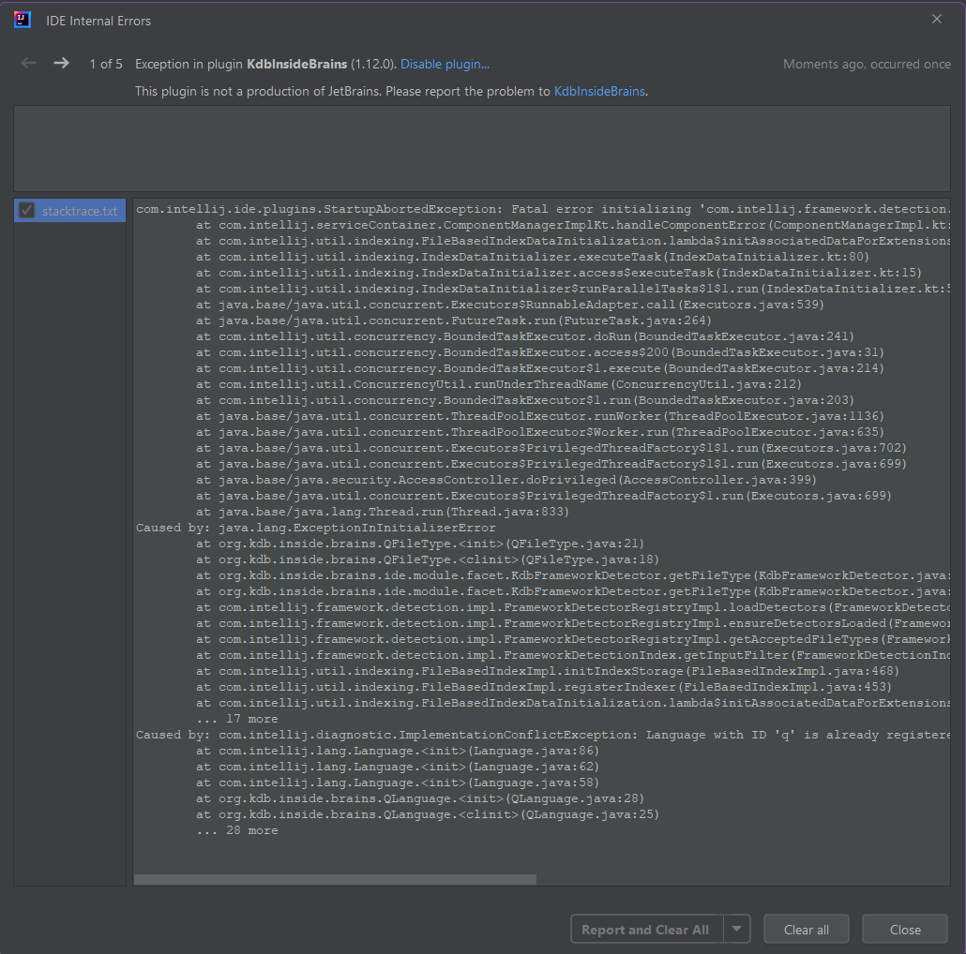Toggle the stacktrace.txt checkbox
This screenshot has height=954, width=966.
[26, 211]
